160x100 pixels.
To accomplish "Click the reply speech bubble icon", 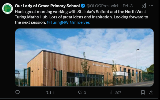I will pos(17,92).
